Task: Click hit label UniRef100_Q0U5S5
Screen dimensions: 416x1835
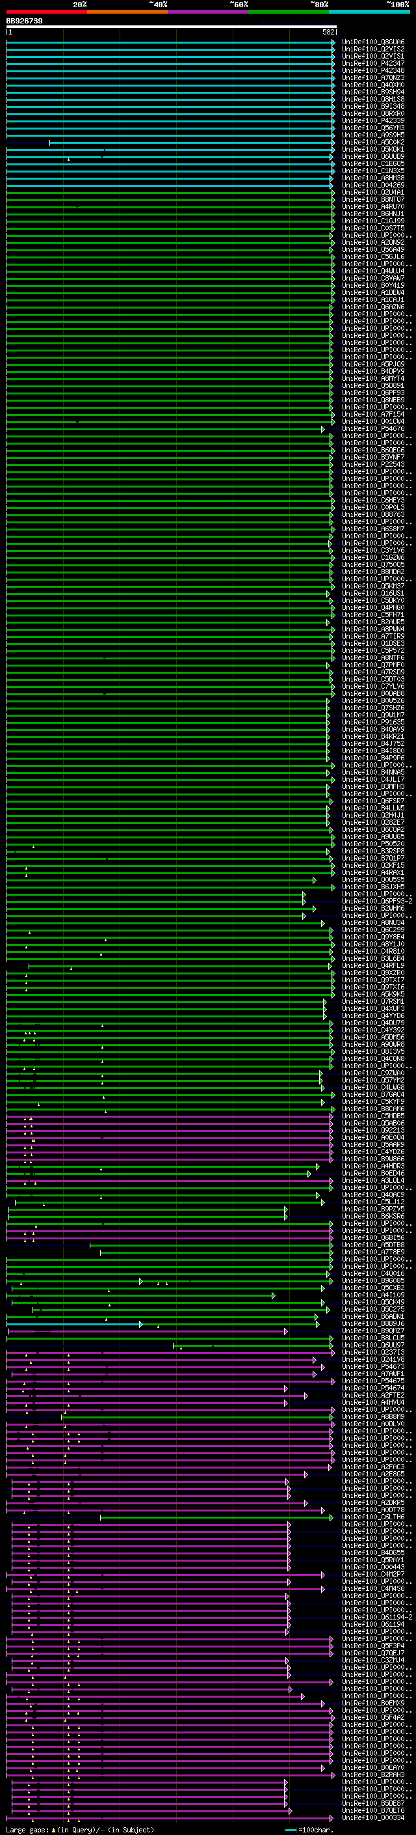Action: click(x=372, y=880)
